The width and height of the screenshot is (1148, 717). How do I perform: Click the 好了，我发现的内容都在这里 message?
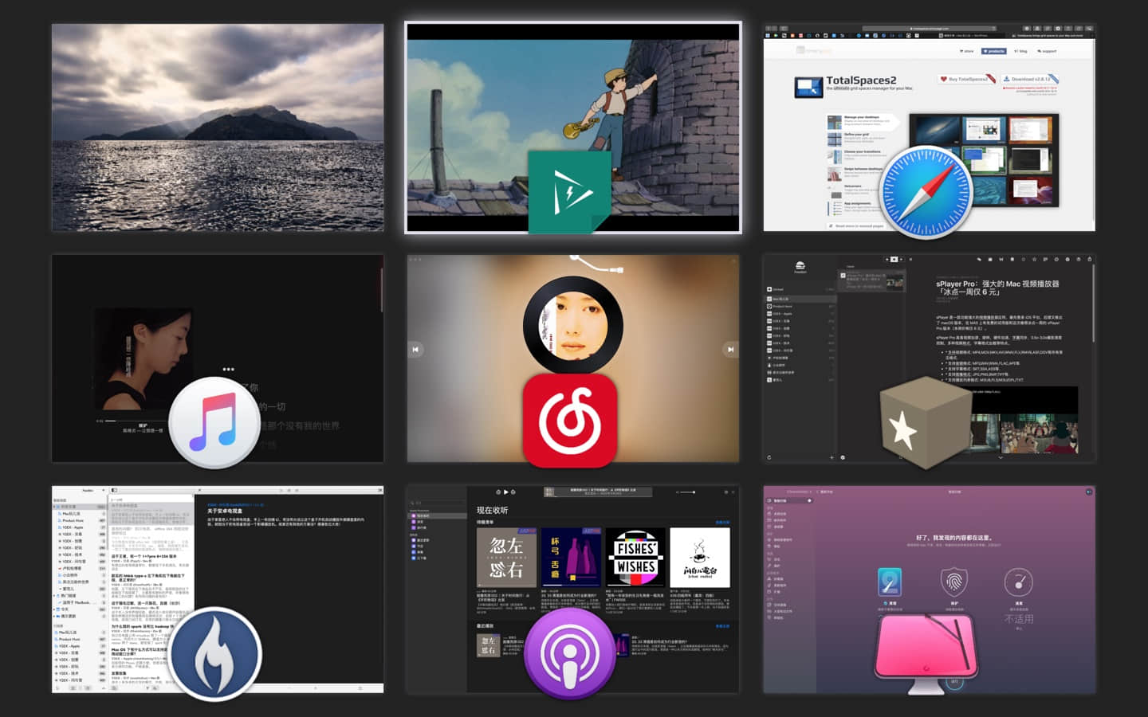[953, 538]
